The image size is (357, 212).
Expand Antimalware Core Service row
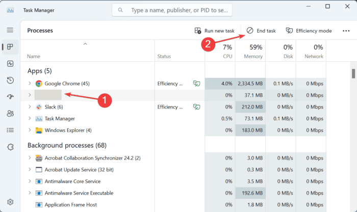pos(30,181)
